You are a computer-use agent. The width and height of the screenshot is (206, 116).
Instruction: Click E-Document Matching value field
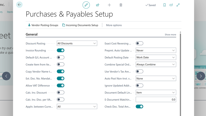156,100
